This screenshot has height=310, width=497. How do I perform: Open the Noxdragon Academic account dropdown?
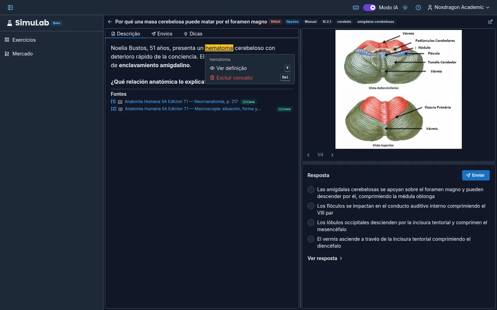tap(459, 8)
